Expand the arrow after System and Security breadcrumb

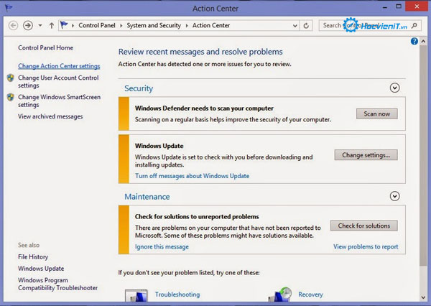187,26
